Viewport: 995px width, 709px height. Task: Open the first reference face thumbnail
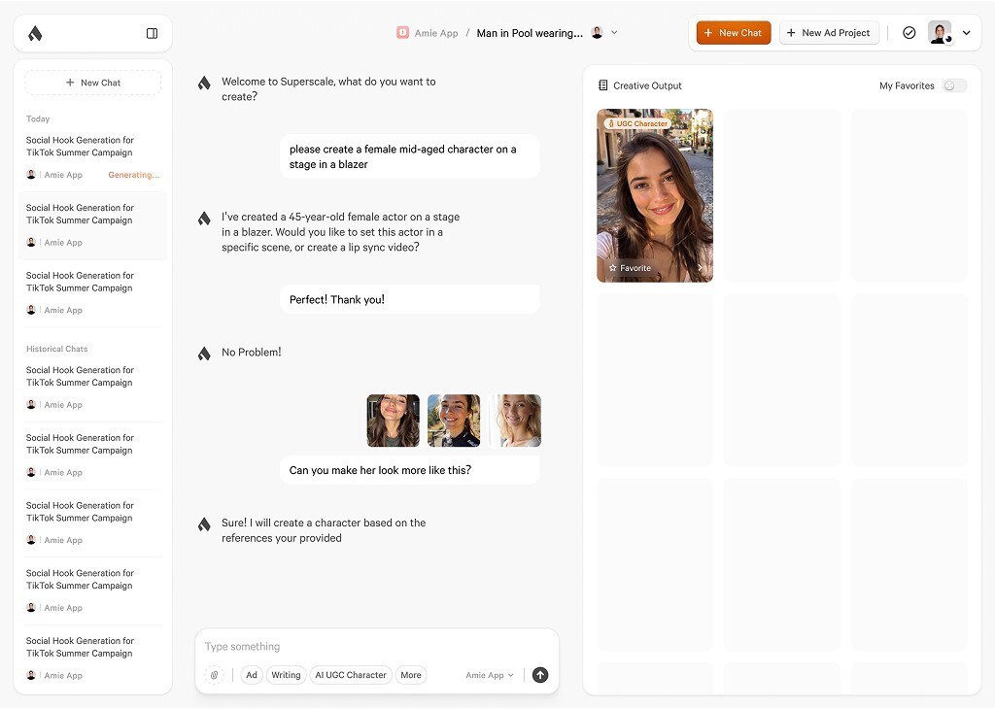[393, 421]
